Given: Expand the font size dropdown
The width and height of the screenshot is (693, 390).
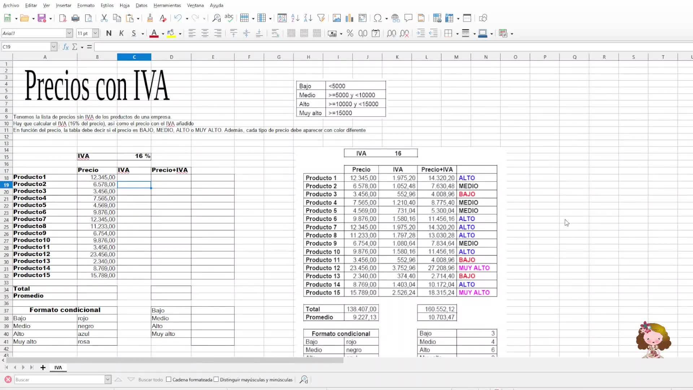Looking at the screenshot, I should pos(95,34).
